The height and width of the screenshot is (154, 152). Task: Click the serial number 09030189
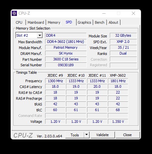66,65
